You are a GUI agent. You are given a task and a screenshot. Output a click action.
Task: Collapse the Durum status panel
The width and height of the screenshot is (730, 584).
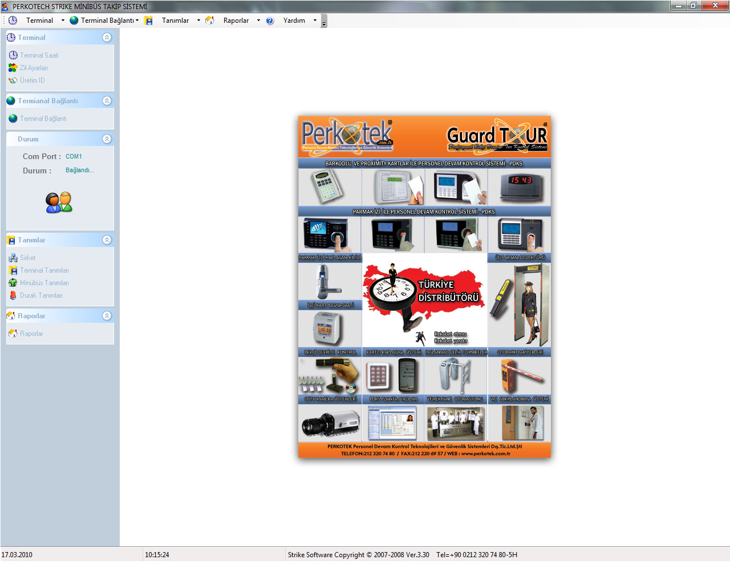click(x=107, y=139)
